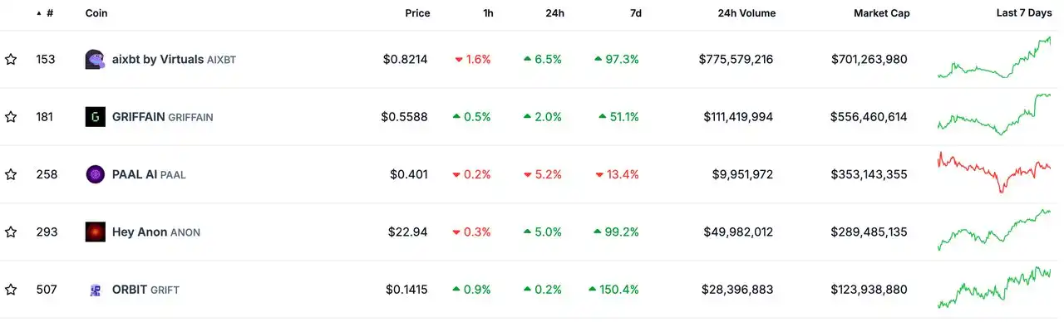Open PAAL AI red 7-day sparkline
Image resolution: width=1064 pixels, height=322 pixels.
coord(994,173)
